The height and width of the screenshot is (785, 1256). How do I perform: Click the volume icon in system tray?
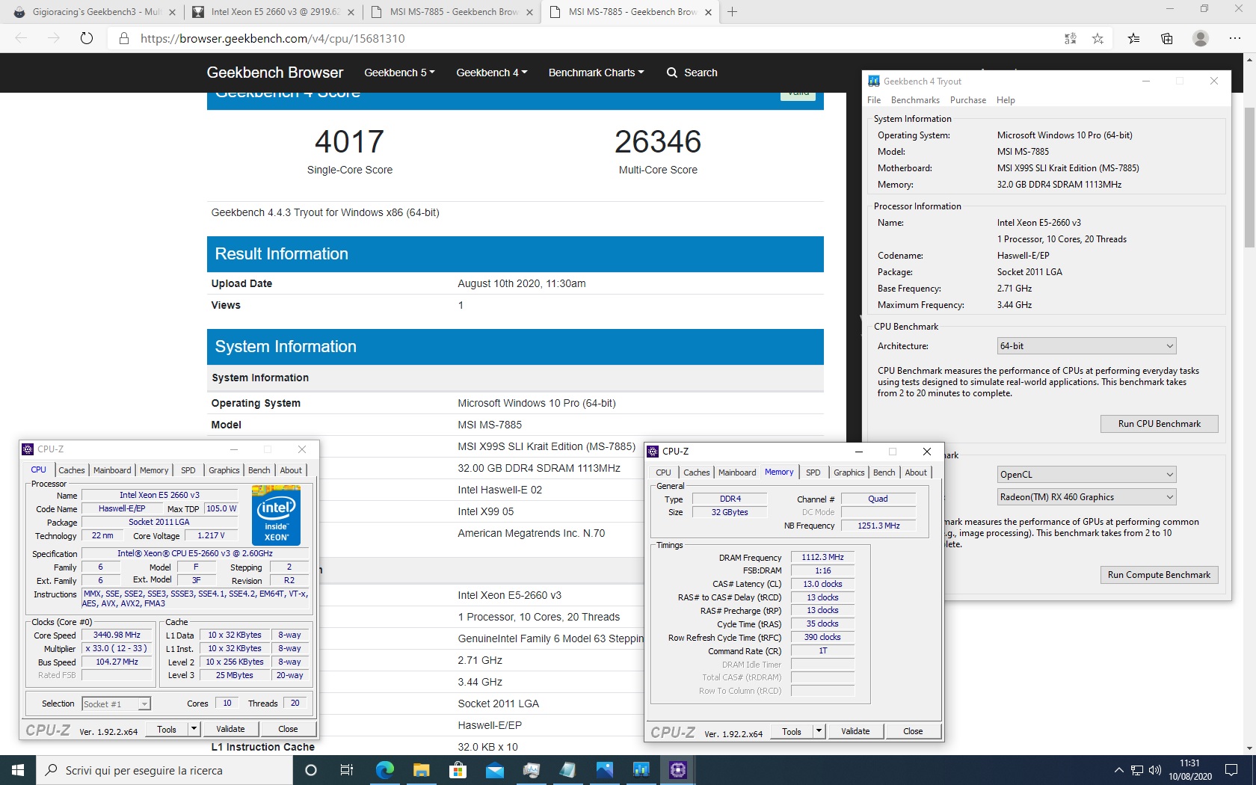coord(1154,770)
